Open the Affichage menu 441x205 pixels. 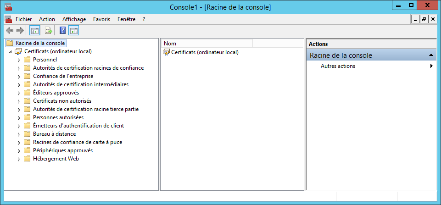pyautogui.click(x=74, y=19)
